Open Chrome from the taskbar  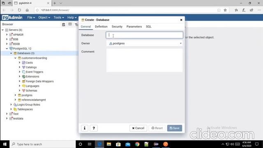click(137, 144)
